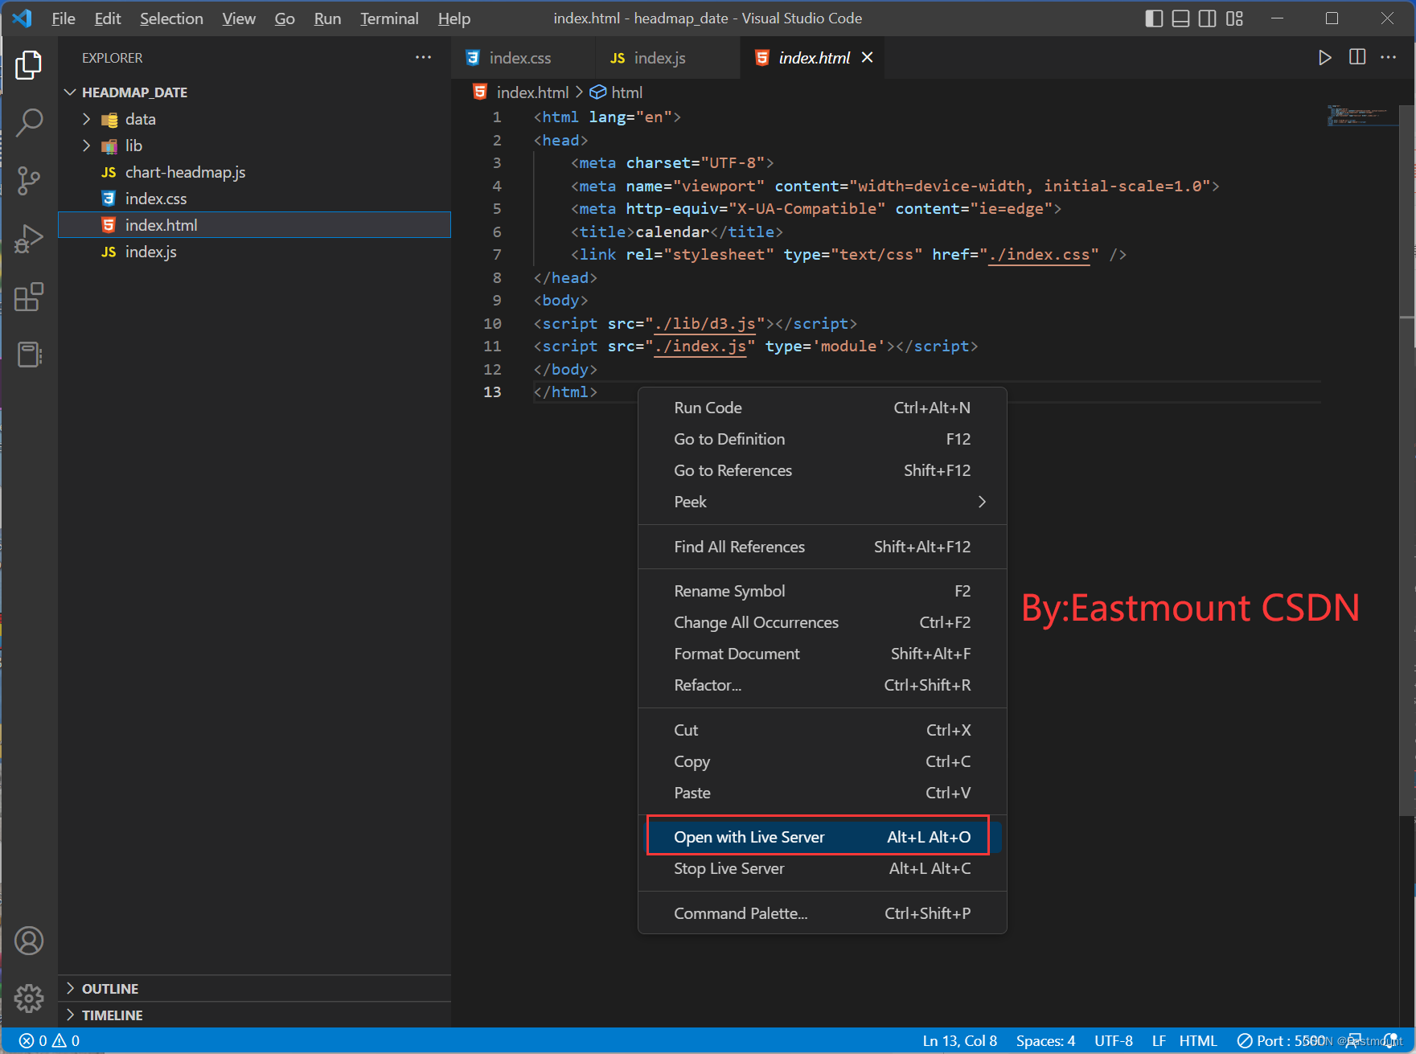The image size is (1416, 1054).
Task: Choose Change All Occurrences
Action: 823,622
